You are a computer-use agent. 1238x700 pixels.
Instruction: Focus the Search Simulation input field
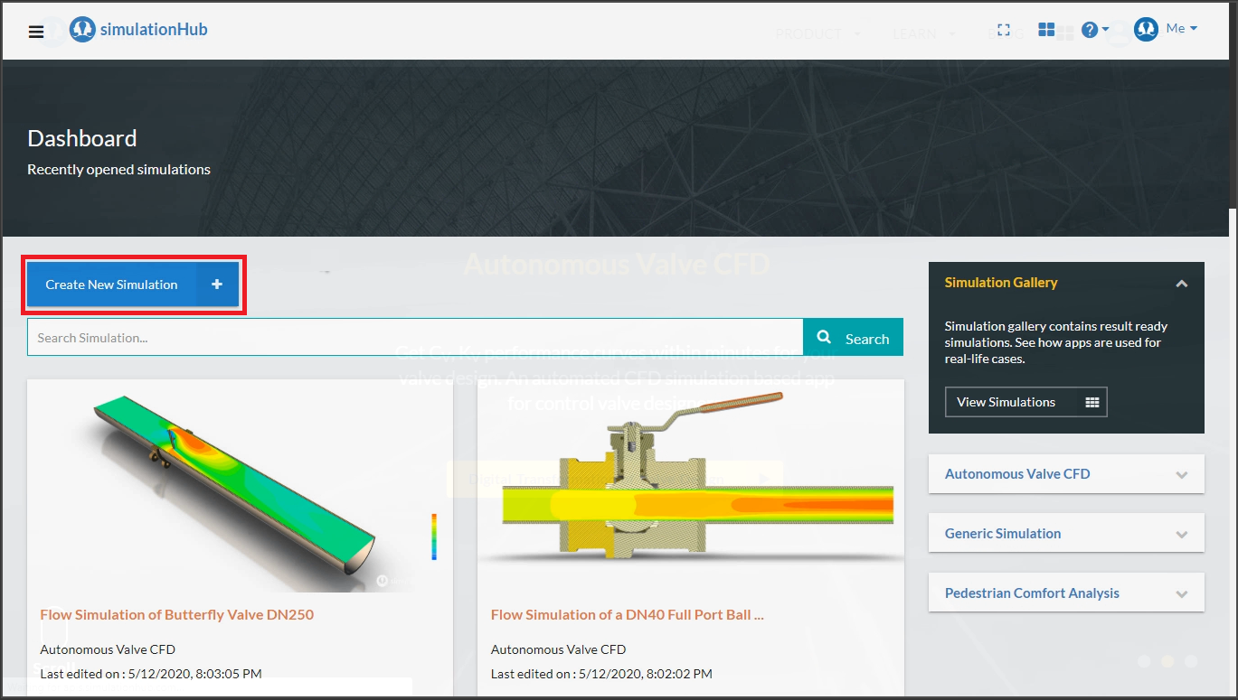click(415, 337)
